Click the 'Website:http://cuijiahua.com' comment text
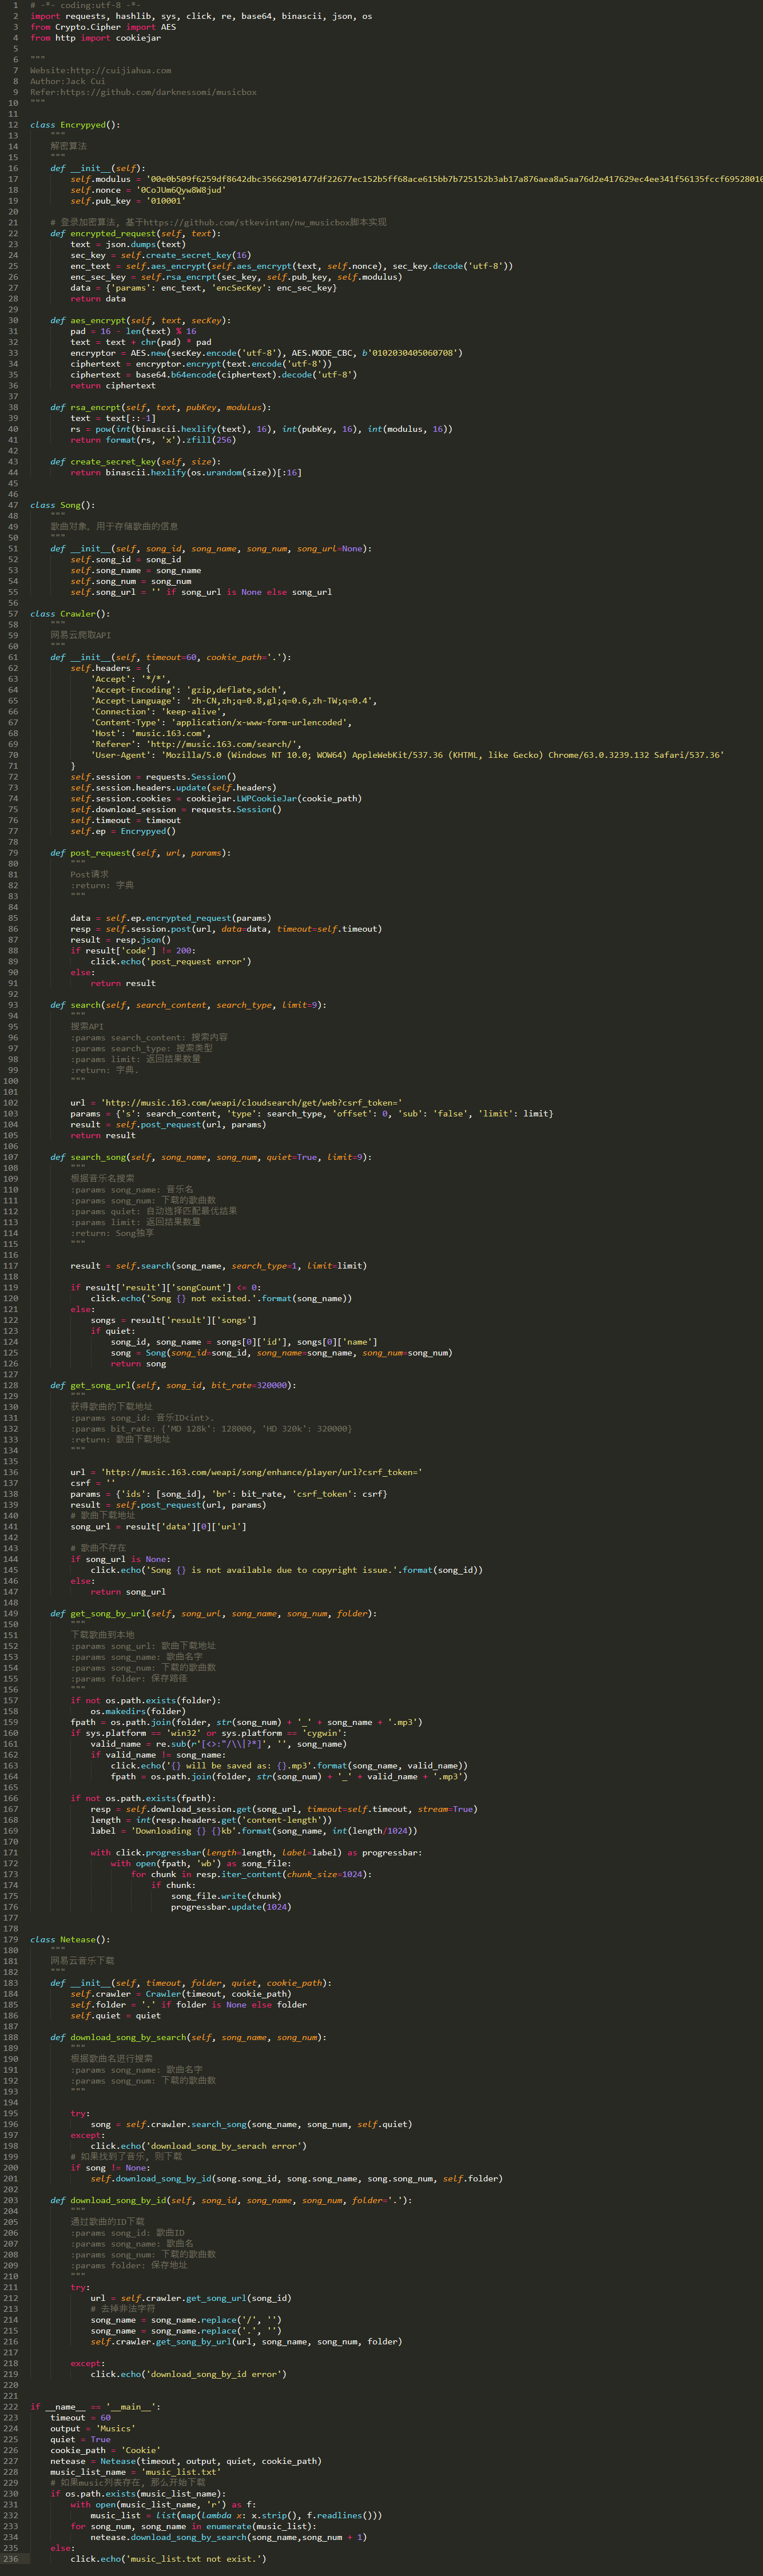The image size is (763, 2576). [x=100, y=71]
